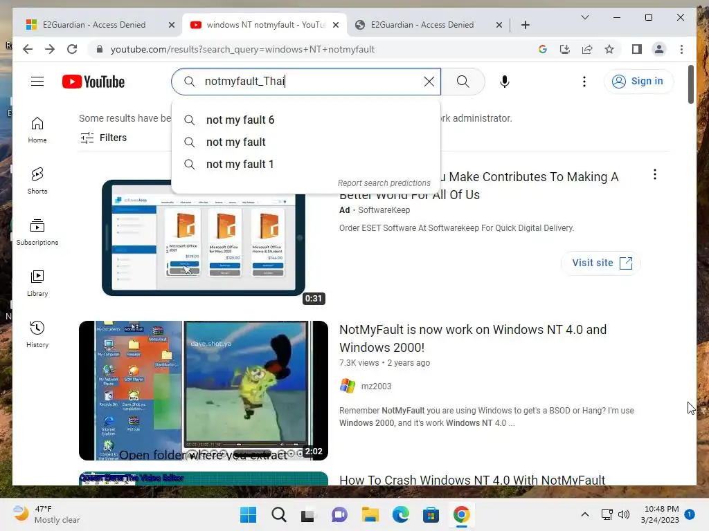Click the install app icon in address bar

pyautogui.click(x=565, y=49)
